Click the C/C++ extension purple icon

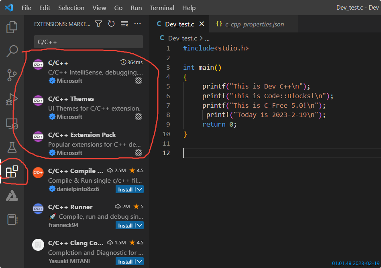(x=38, y=64)
